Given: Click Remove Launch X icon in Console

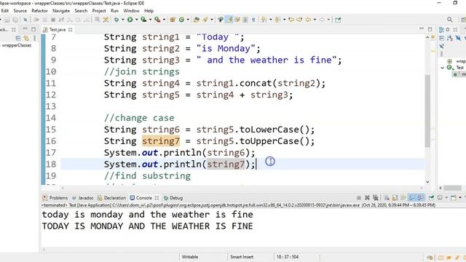Looking at the screenshot, I should [367, 197].
